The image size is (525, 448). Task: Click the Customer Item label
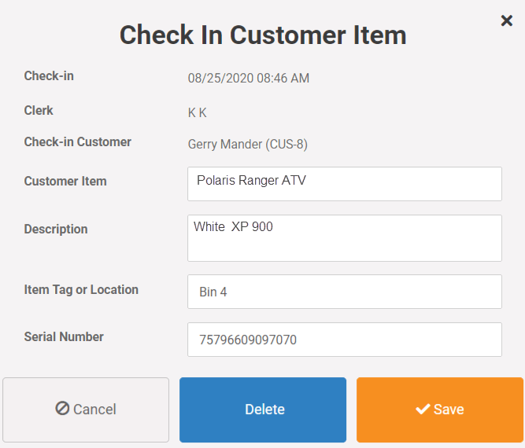tap(65, 182)
